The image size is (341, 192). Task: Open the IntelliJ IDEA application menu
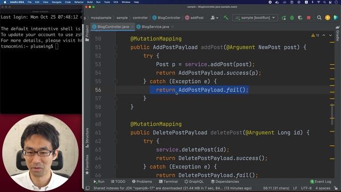[x=17, y=2]
